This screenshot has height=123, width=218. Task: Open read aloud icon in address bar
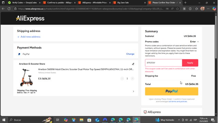pos(172,9)
